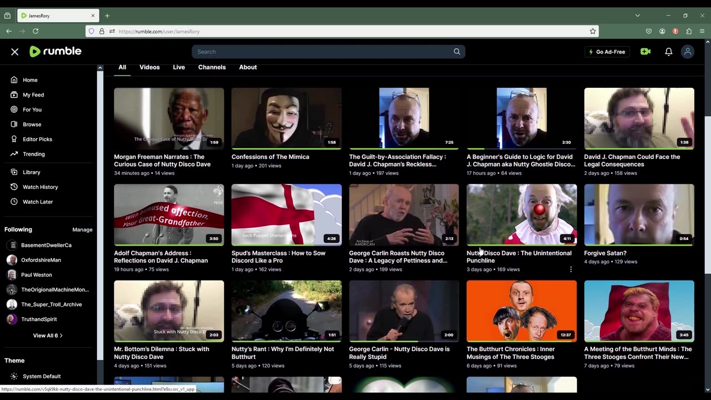Click the Rumble logo

(56, 52)
